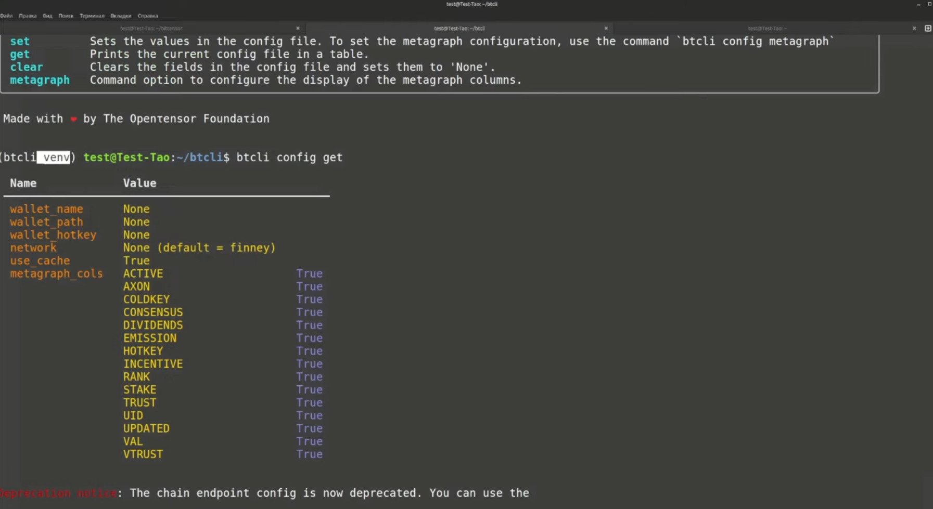Click the new tab plus icon
Viewport: 933px width, 509px height.
928,28
